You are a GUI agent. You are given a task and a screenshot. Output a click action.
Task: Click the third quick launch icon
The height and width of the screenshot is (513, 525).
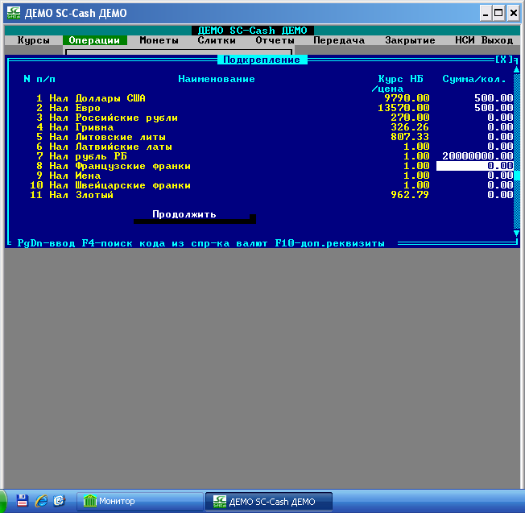[60, 501]
